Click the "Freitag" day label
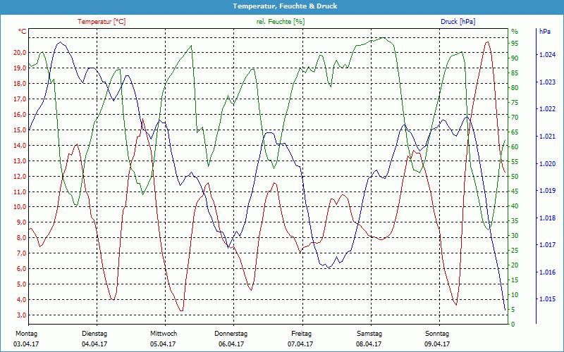The image size is (564, 352). coord(302,334)
